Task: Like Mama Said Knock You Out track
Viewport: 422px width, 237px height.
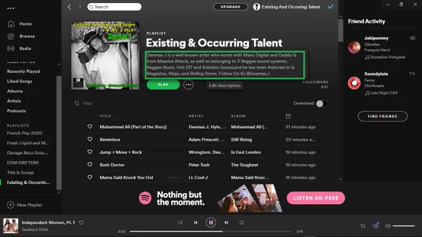Action: 90,177
